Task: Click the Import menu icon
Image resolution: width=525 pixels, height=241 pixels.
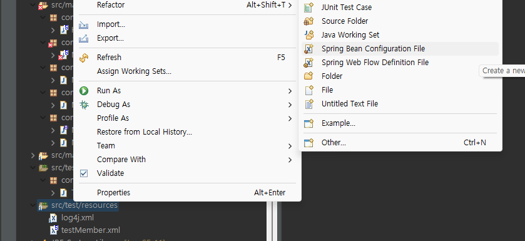Action: pos(83,25)
